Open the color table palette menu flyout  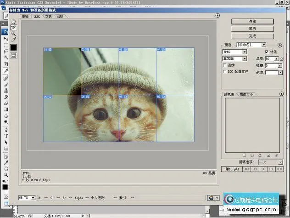(281, 94)
